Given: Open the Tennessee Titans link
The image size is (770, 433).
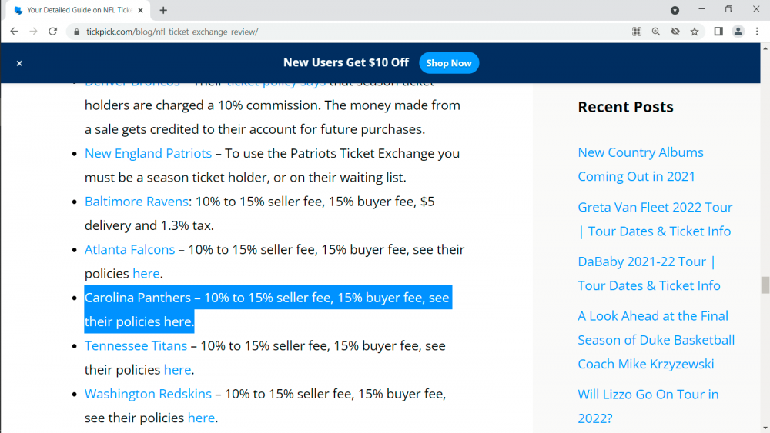Looking at the screenshot, I should click(136, 346).
